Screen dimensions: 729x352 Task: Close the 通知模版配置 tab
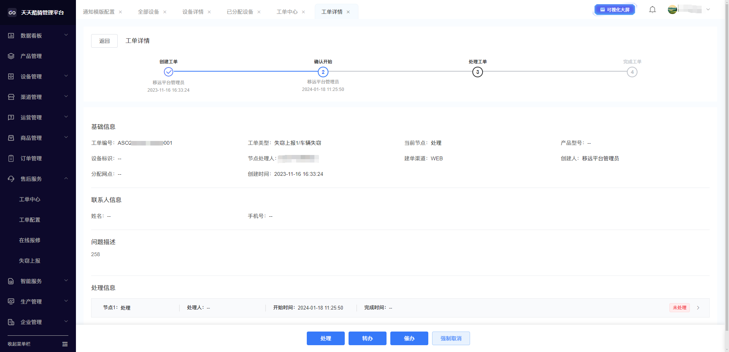pyautogui.click(x=120, y=12)
